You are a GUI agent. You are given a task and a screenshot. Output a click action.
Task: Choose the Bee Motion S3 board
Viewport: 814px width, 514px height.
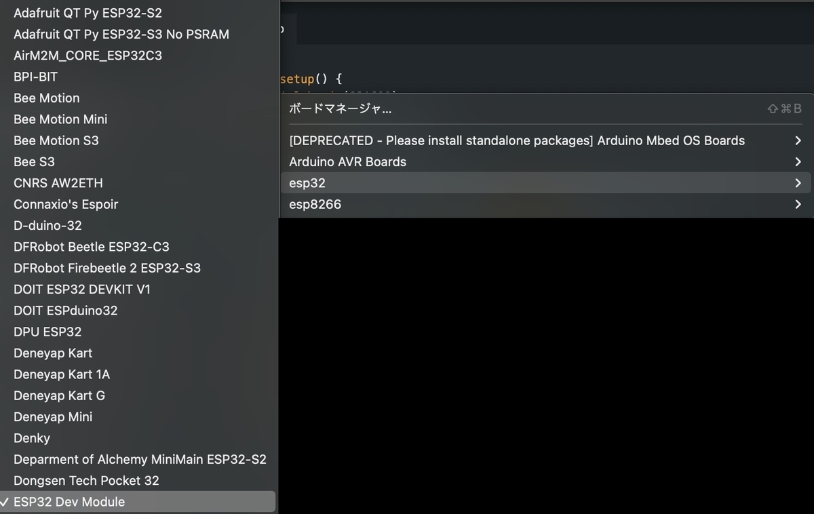coord(56,140)
